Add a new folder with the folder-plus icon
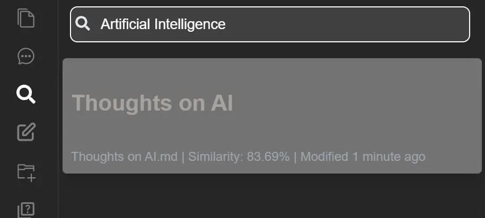 [27, 173]
